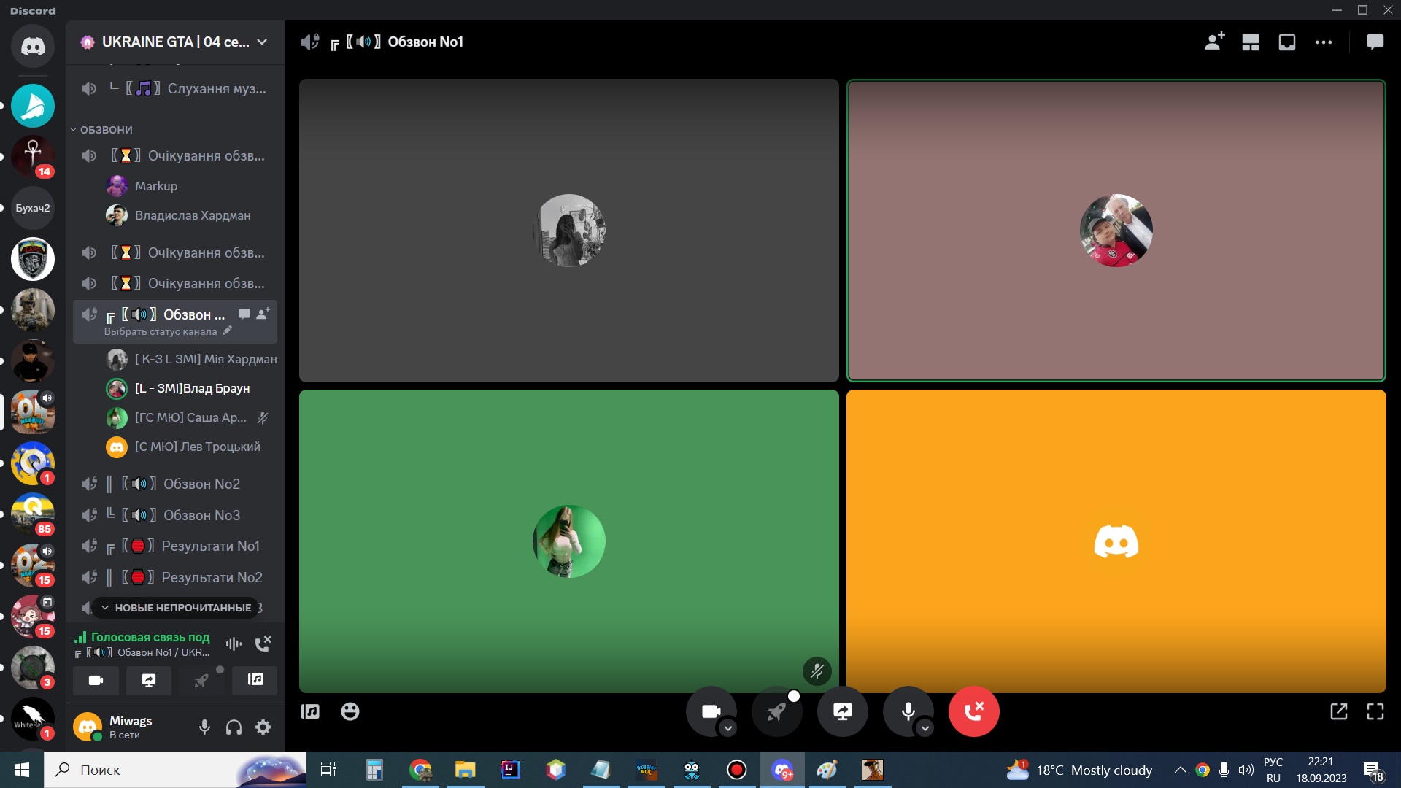Toggle camera in bottom call controls
The width and height of the screenshot is (1401, 788).
click(x=710, y=711)
